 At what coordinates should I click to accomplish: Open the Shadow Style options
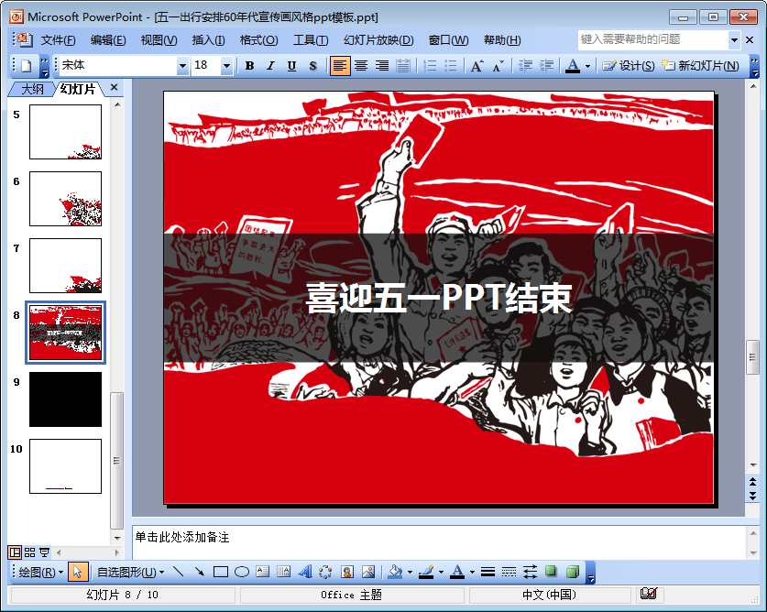551,572
